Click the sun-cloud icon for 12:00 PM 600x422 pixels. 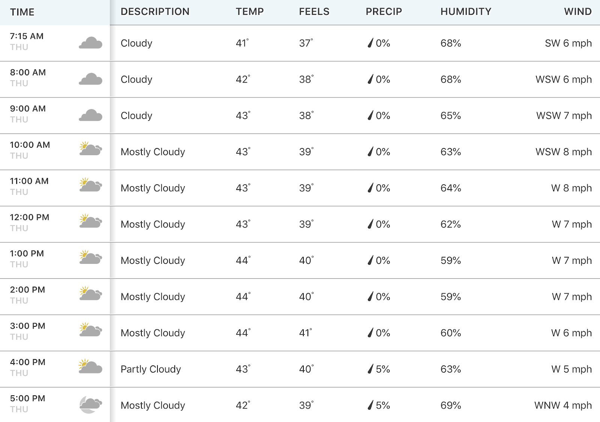tap(90, 221)
